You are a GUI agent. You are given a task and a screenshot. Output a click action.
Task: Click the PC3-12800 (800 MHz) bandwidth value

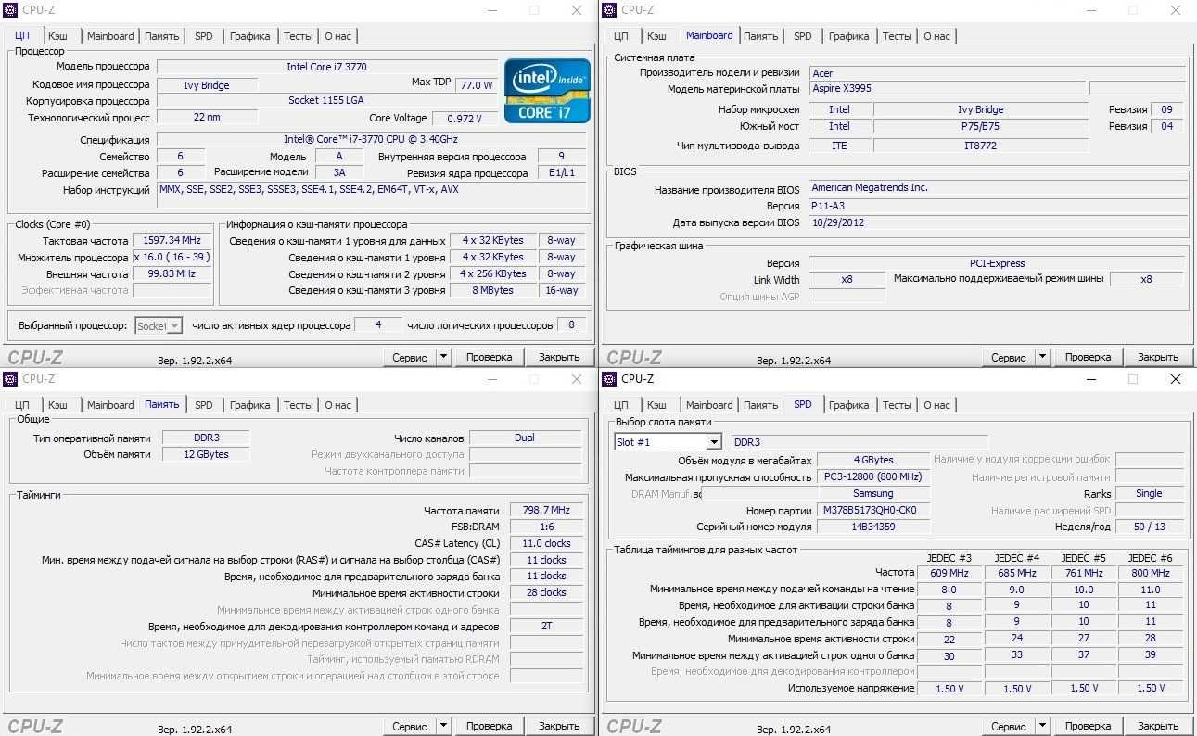(x=872, y=477)
